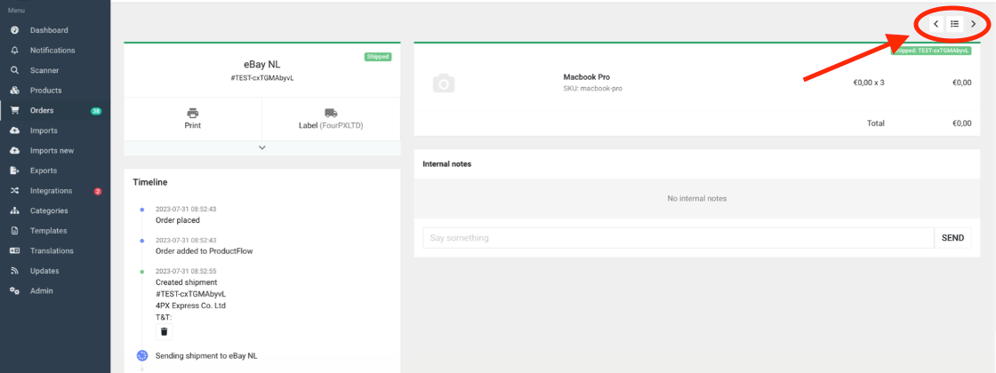Go to previous order arrow
Screen dimensions: 996x373
[936, 24]
